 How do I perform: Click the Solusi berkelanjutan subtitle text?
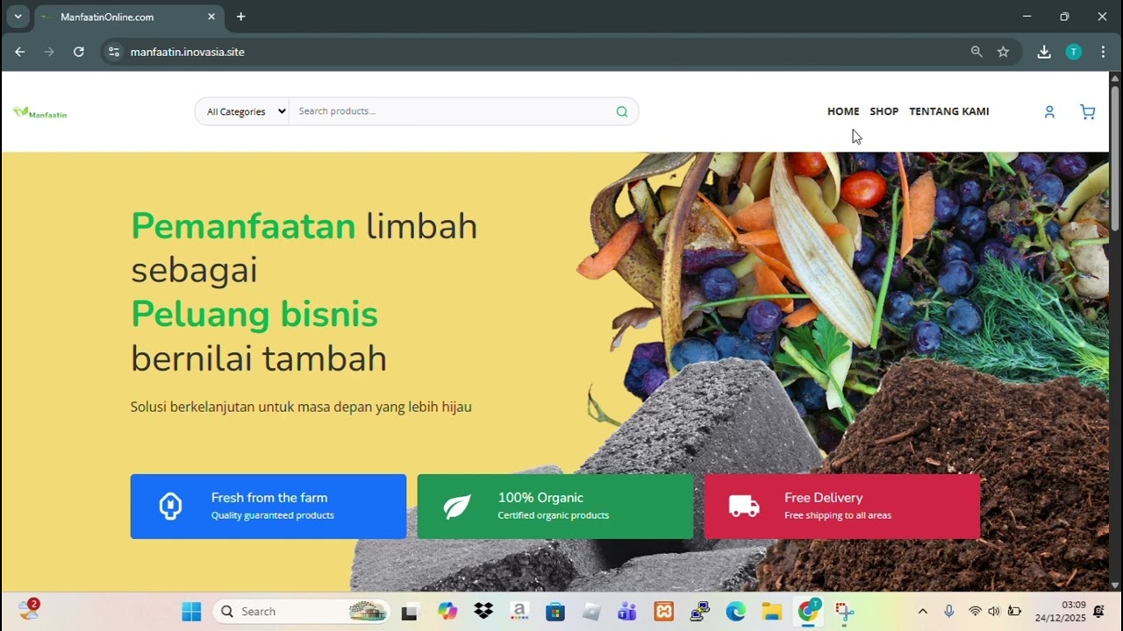pos(301,407)
